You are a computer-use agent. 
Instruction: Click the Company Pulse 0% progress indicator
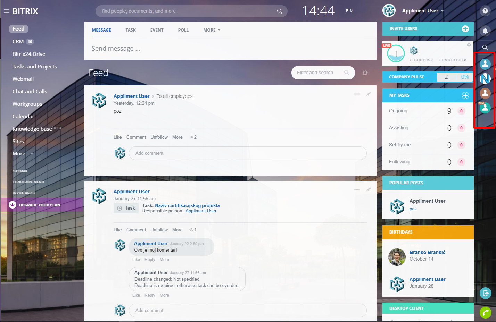pos(465,77)
